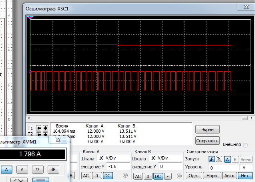This screenshot has height=182, width=255.
Task: Click T1 time readout 164.894 ms
Action: coord(64,131)
